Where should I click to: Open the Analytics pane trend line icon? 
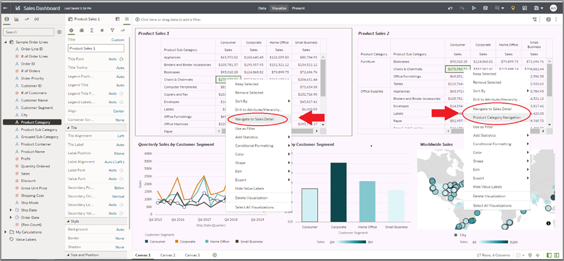27,19
